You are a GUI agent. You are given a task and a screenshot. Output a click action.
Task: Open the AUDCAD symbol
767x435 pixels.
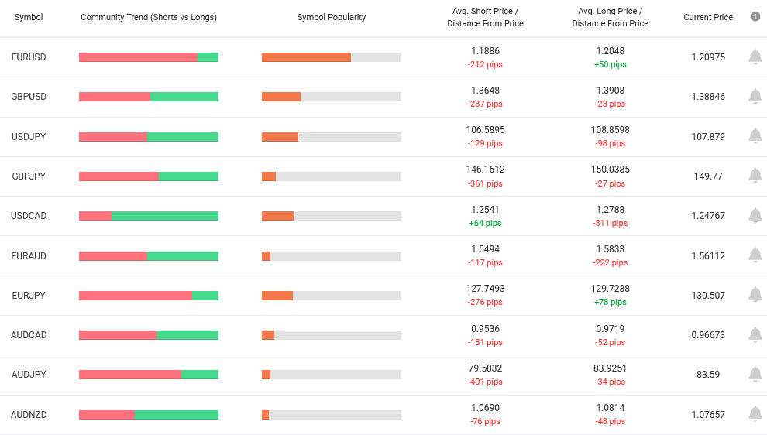tap(29, 335)
